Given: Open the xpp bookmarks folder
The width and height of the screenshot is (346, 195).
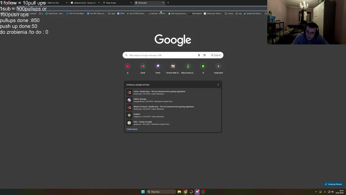Looking at the screenshot, I should click(x=238, y=14).
